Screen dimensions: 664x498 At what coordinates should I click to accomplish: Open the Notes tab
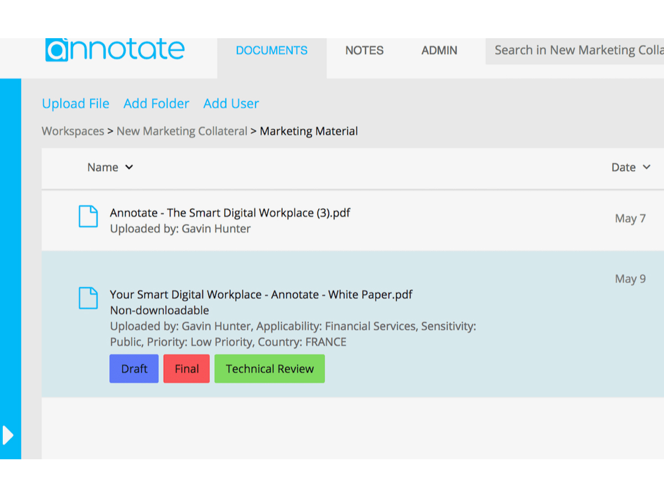click(x=364, y=50)
